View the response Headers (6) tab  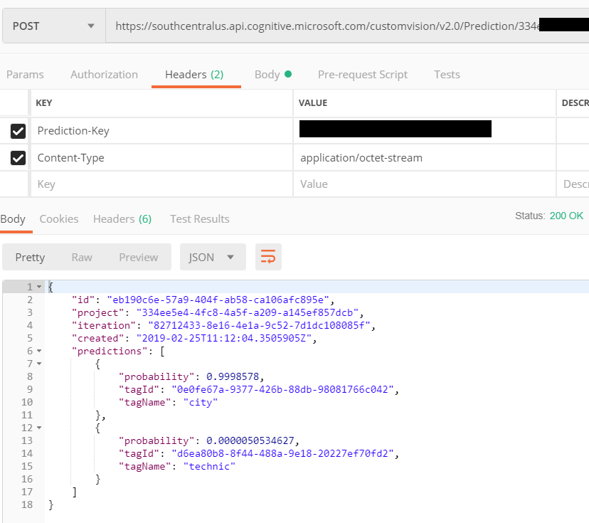(122, 219)
